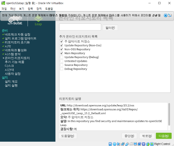Click the Right Control host key label
This screenshot has height=146, width=174.
[x=162, y=144]
